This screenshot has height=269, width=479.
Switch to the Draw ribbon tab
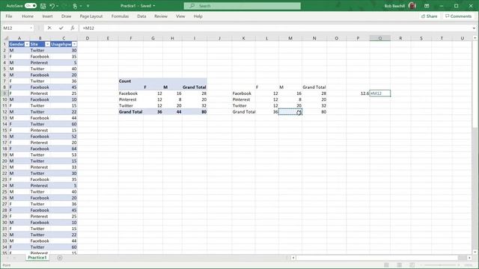(x=66, y=16)
